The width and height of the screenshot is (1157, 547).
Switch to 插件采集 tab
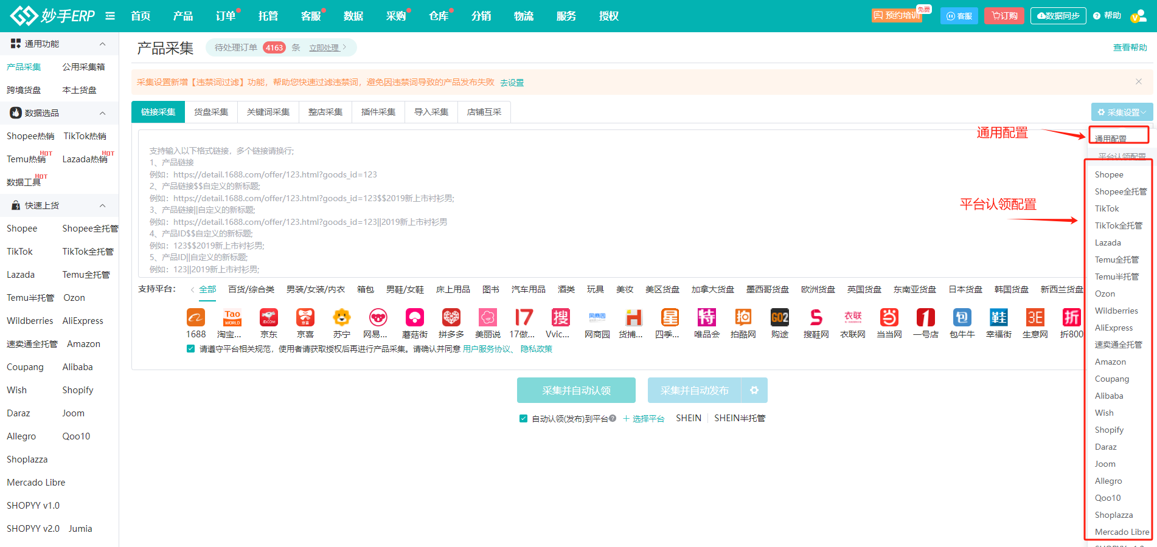(378, 112)
